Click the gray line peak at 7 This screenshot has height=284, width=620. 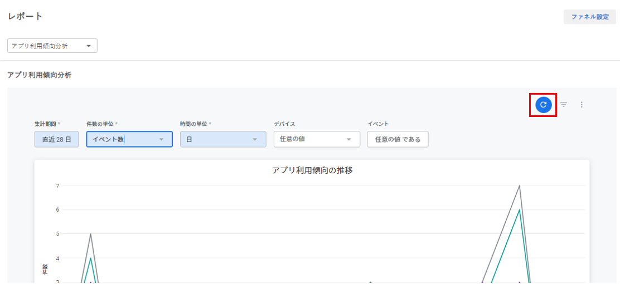tap(519, 185)
